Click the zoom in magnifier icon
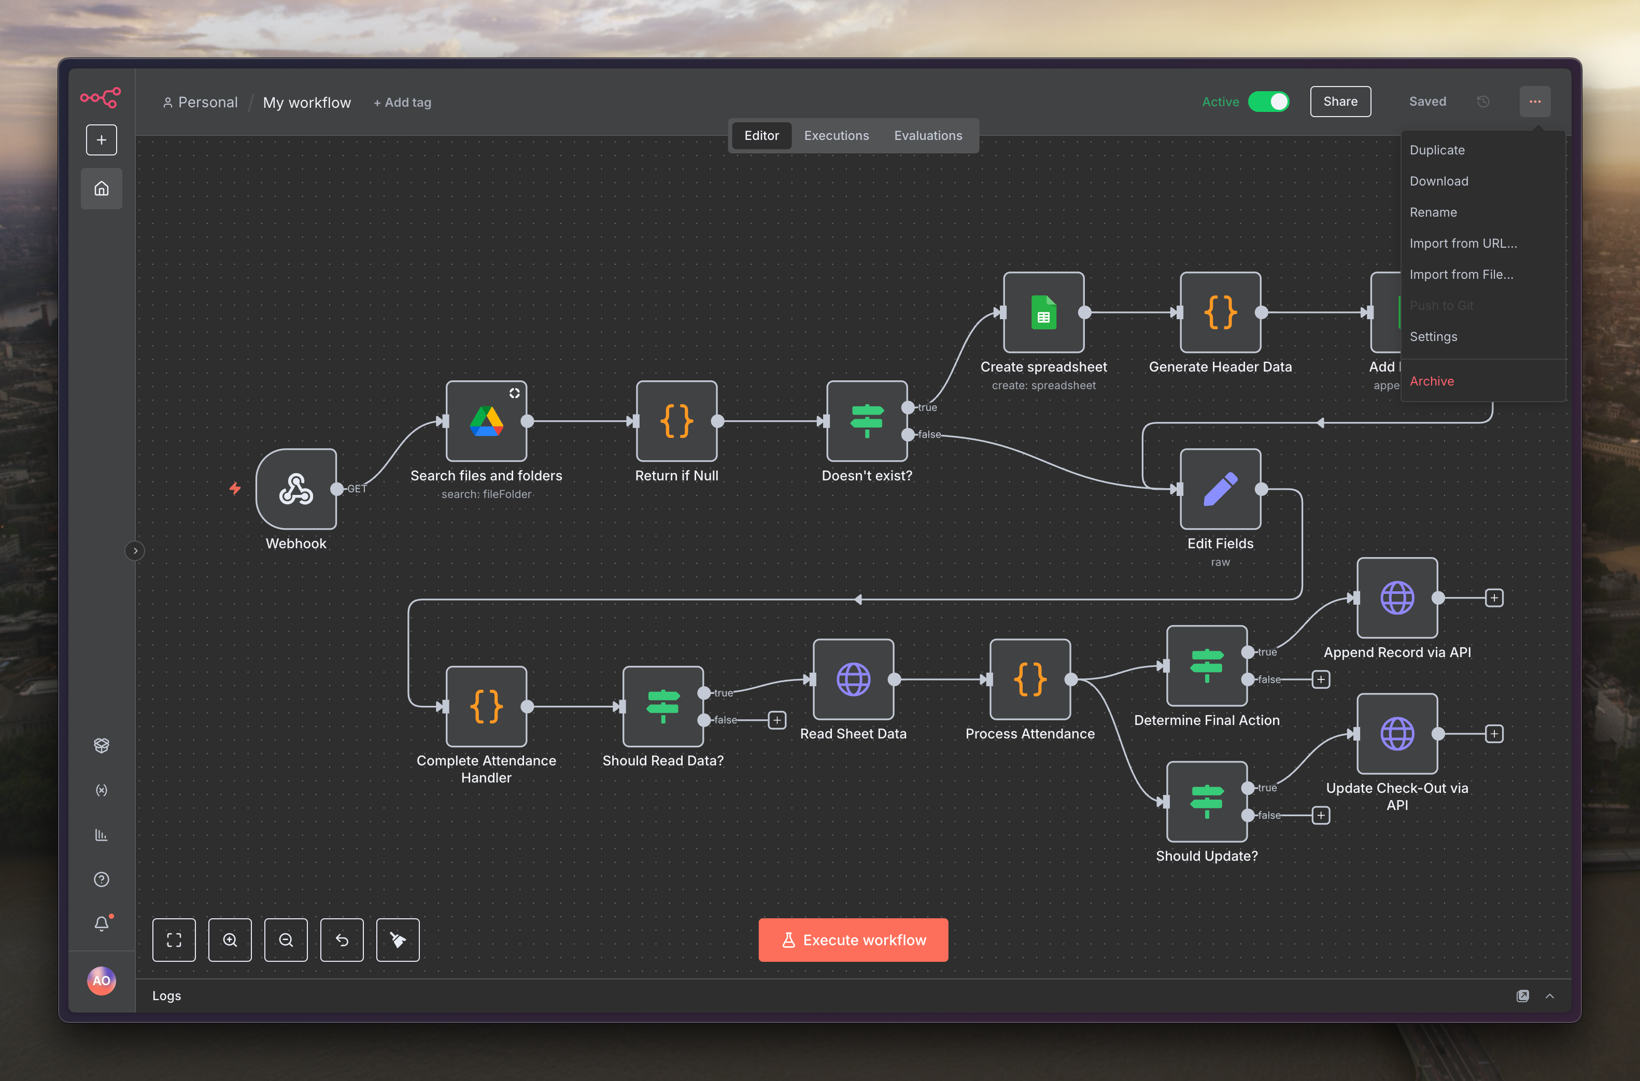The height and width of the screenshot is (1081, 1640). [x=230, y=940]
